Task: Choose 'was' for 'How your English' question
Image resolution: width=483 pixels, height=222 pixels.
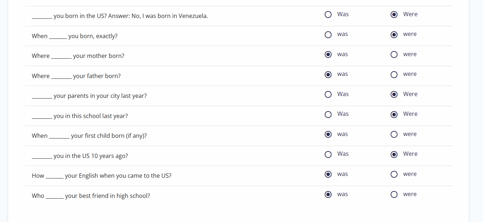Action: pos(328,175)
